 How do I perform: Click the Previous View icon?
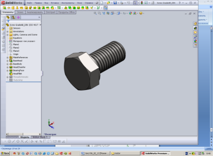tap(104, 13)
